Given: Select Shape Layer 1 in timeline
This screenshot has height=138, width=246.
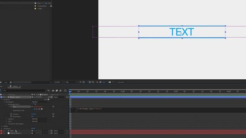Looking at the screenshot, I should [x=20, y=97].
